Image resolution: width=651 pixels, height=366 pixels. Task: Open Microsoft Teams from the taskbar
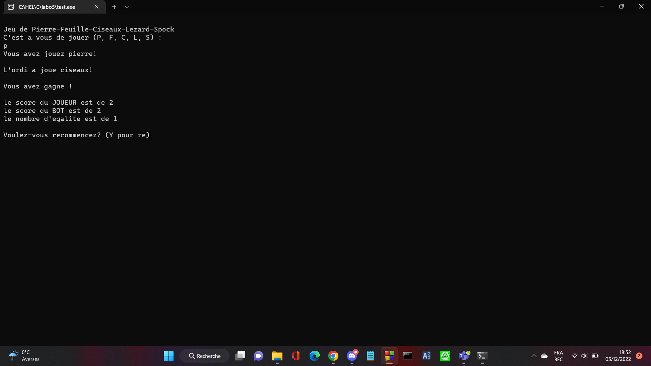[x=463, y=356]
